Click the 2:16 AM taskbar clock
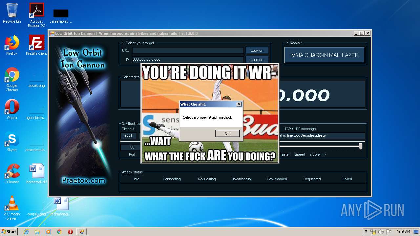The width and height of the screenshot is (420, 236). click(x=403, y=232)
